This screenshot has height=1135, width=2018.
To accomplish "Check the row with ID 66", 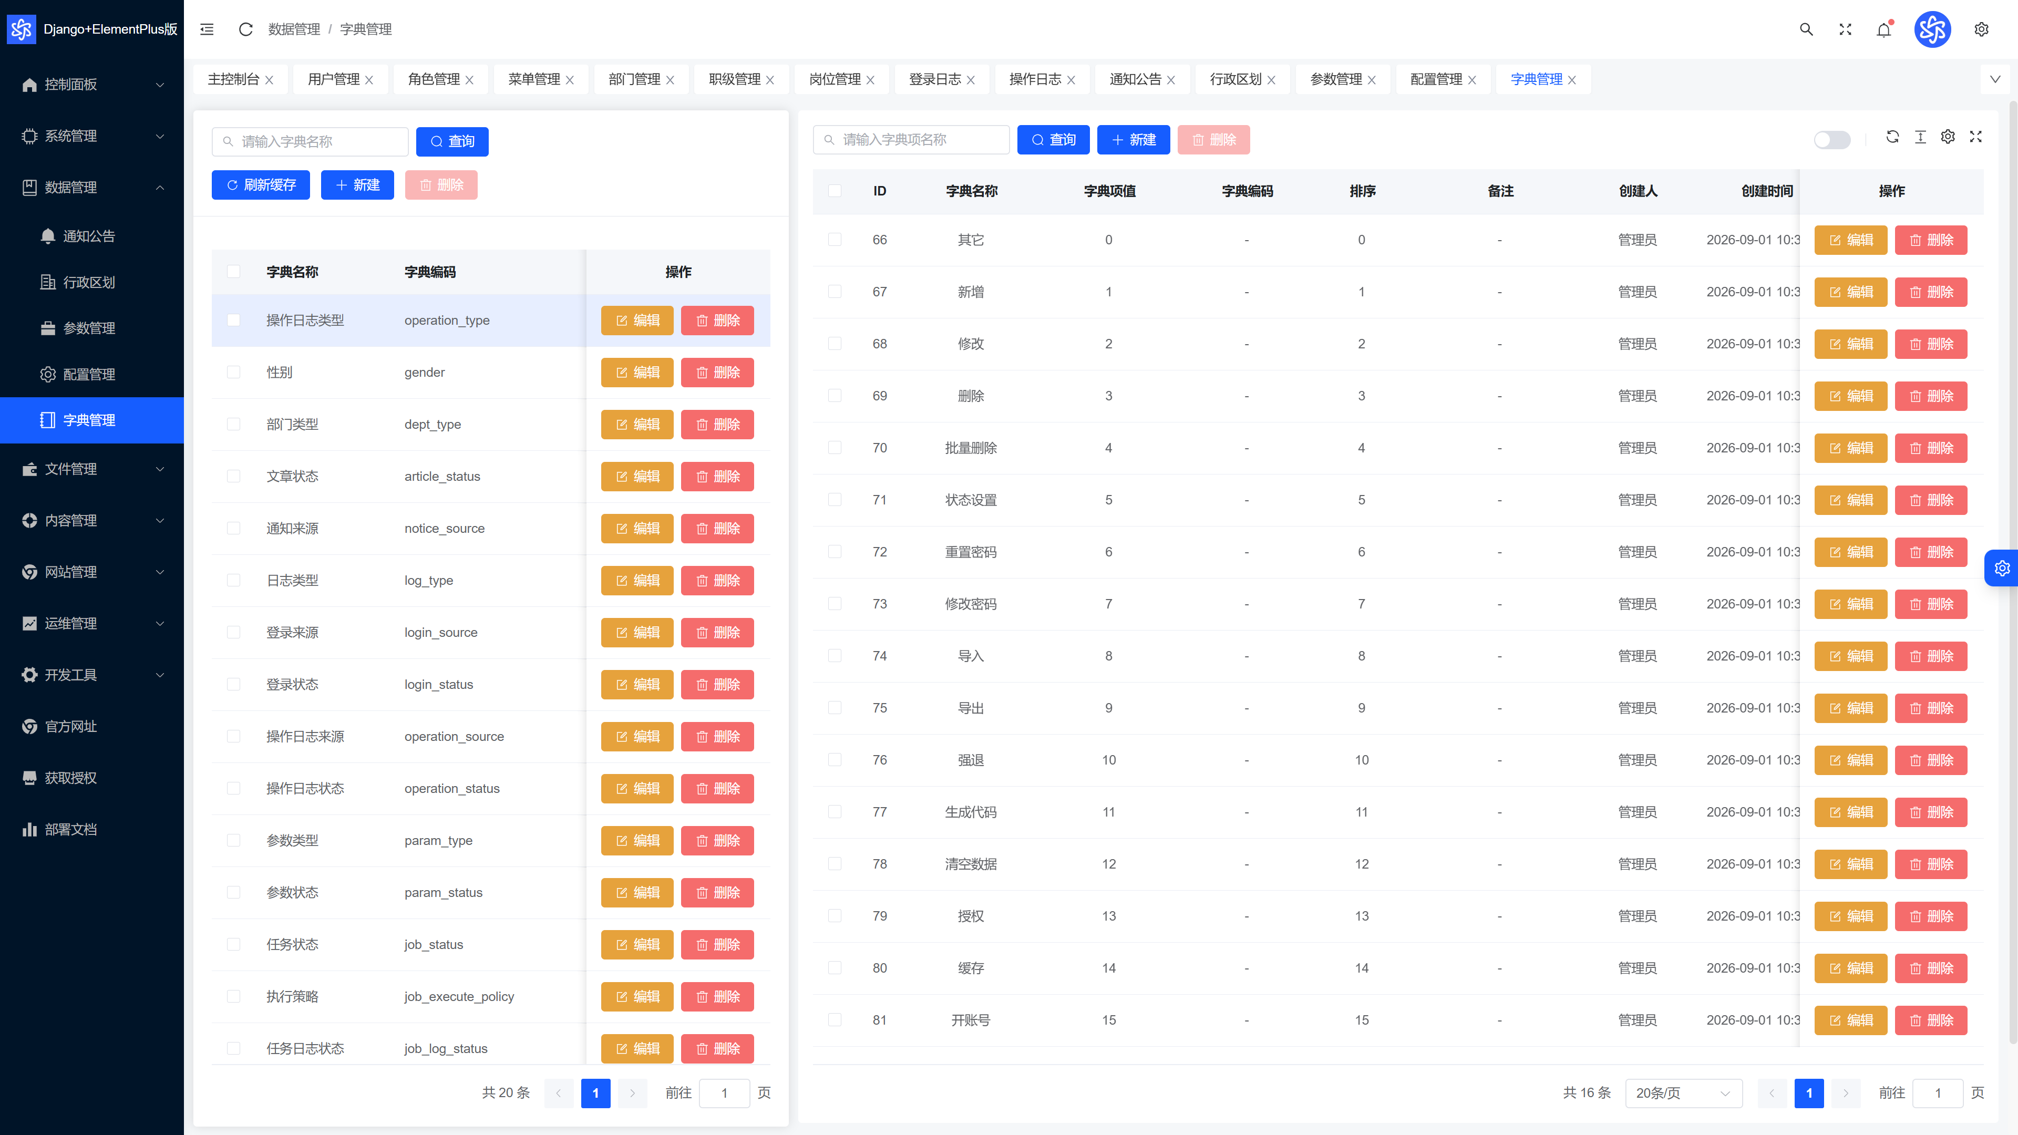I will (835, 240).
